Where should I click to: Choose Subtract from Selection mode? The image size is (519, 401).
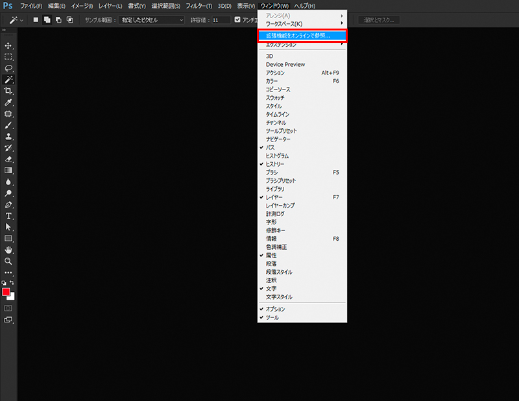pos(58,20)
